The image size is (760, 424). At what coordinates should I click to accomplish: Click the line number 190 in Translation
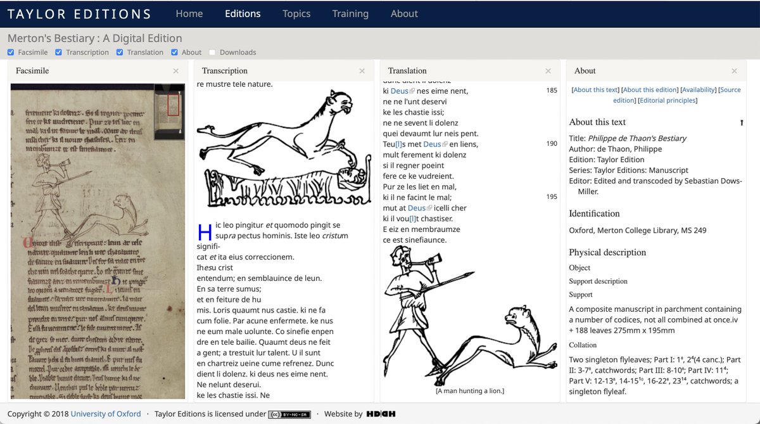tap(552, 144)
